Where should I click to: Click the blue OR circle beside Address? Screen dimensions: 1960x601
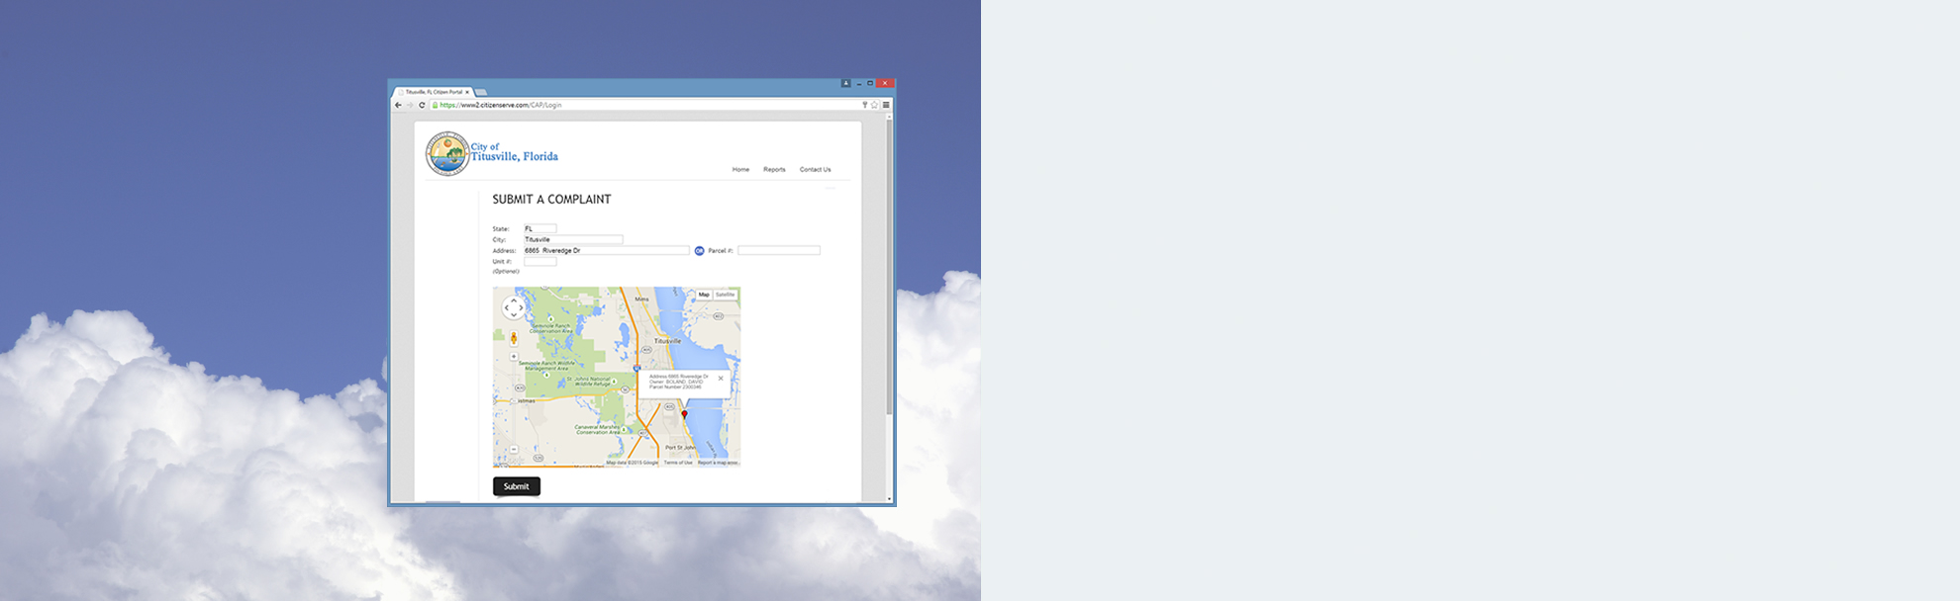pyautogui.click(x=699, y=251)
